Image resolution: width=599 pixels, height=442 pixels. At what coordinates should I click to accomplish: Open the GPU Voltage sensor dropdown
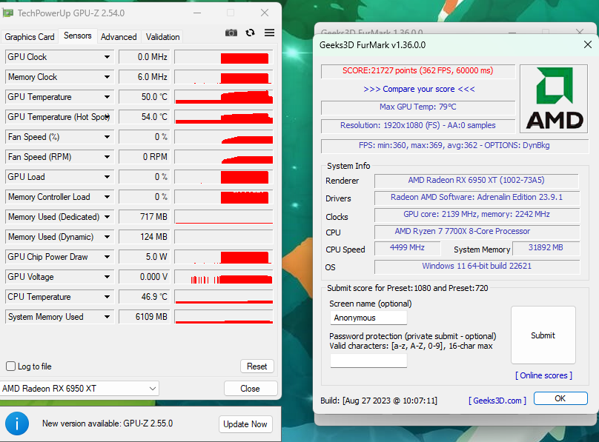tap(107, 277)
